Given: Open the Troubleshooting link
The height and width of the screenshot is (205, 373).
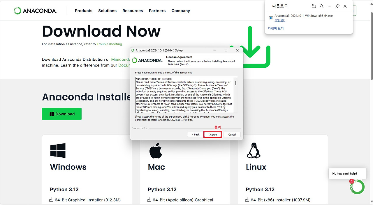Looking at the screenshot, I should (109, 44).
